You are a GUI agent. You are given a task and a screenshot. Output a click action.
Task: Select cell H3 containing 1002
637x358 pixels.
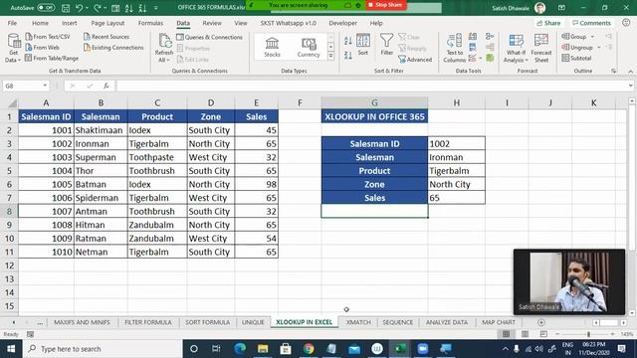pos(456,143)
